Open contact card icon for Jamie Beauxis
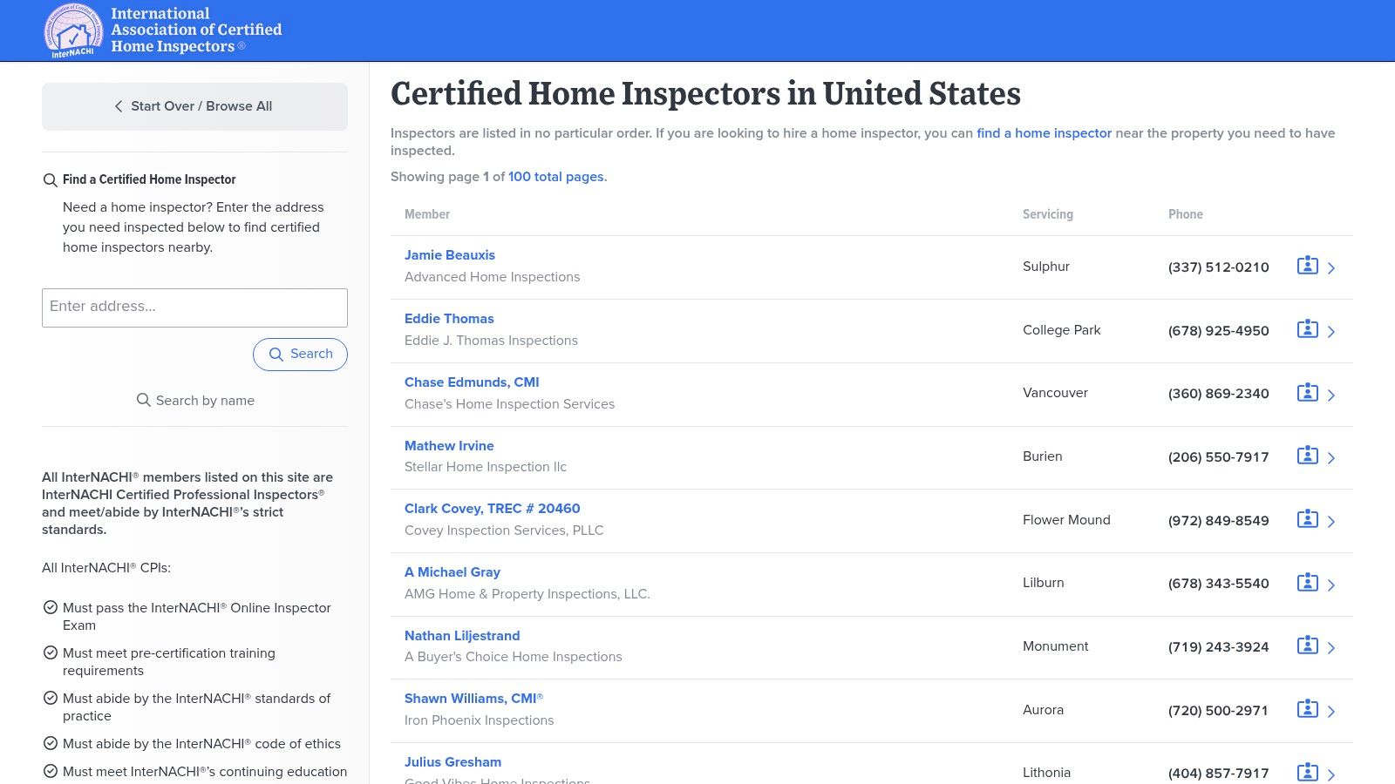The width and height of the screenshot is (1395, 784). click(x=1308, y=267)
